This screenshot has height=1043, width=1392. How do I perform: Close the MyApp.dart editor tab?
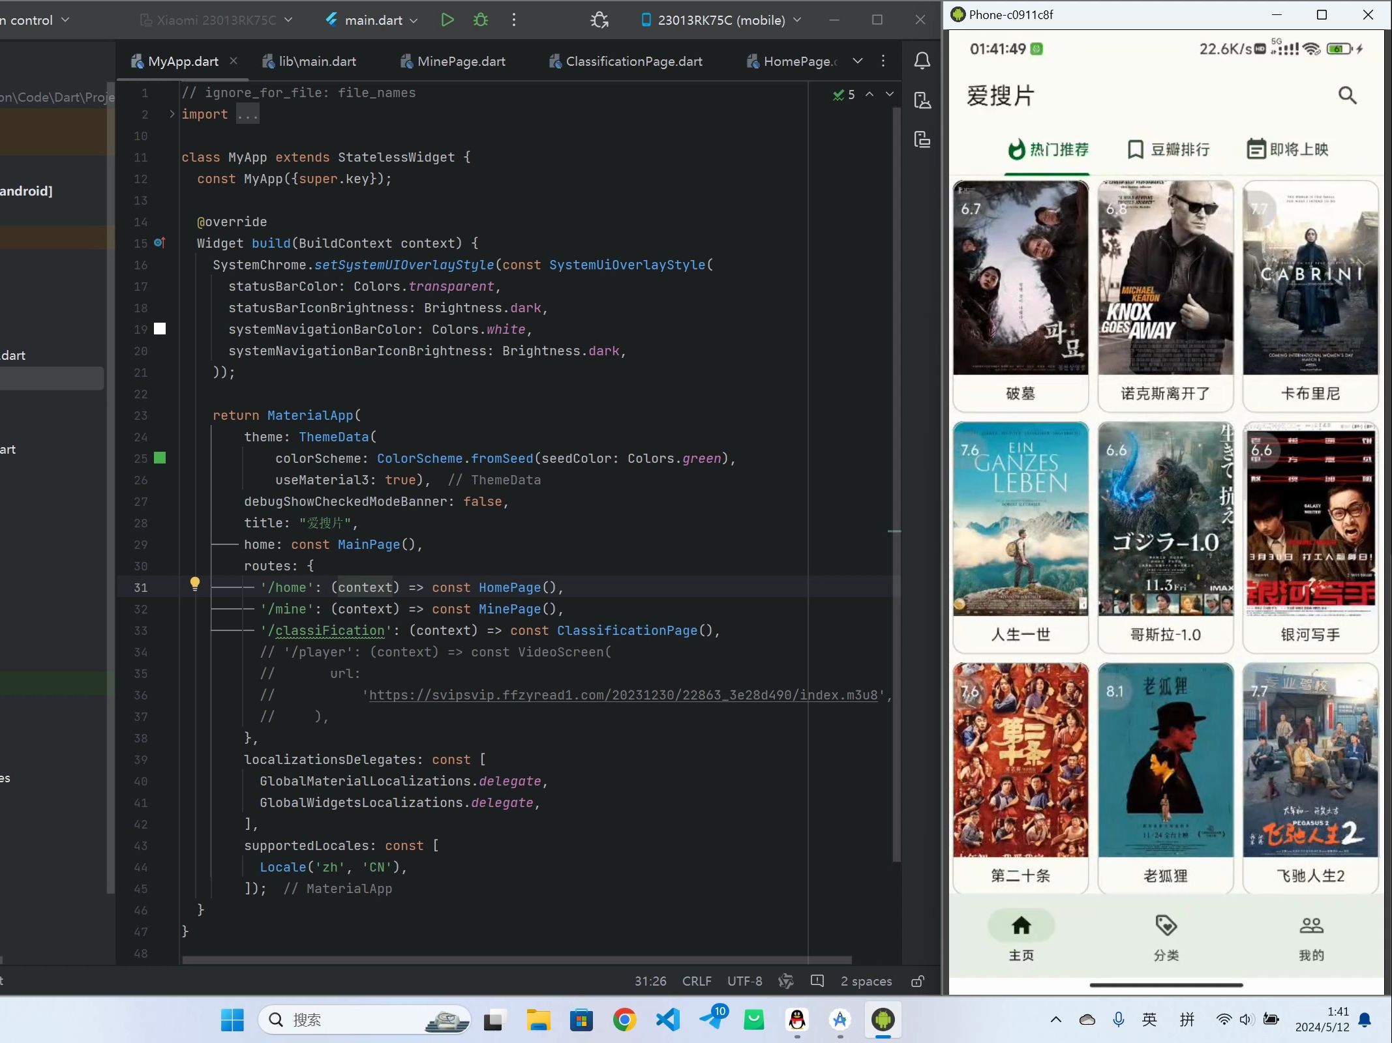[234, 61]
